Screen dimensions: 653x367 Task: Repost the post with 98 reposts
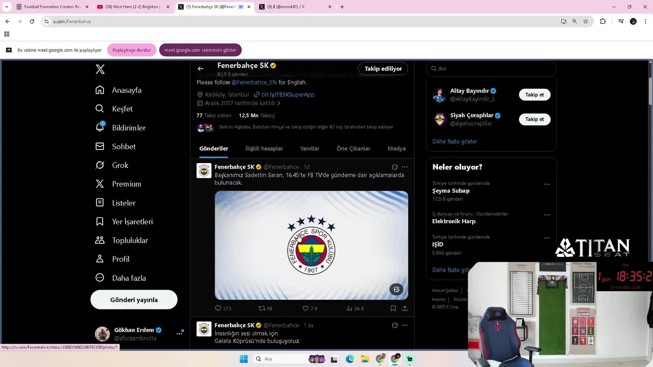(265, 308)
